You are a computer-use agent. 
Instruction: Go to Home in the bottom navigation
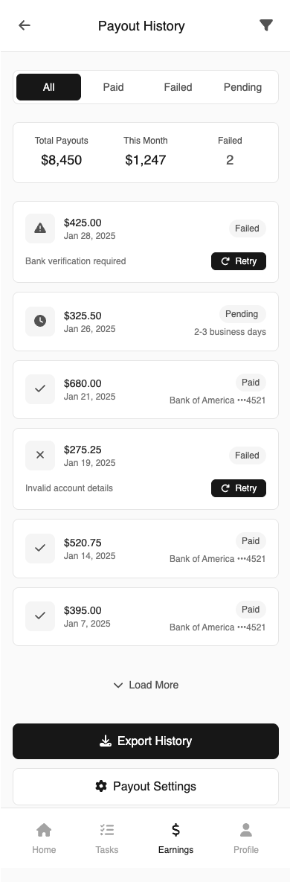coord(44,838)
